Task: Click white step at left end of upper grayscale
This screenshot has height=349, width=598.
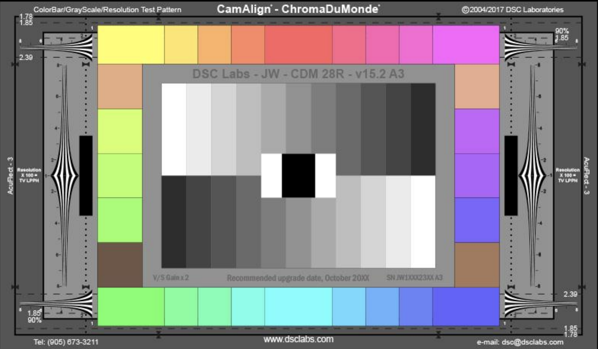Action: (174, 129)
